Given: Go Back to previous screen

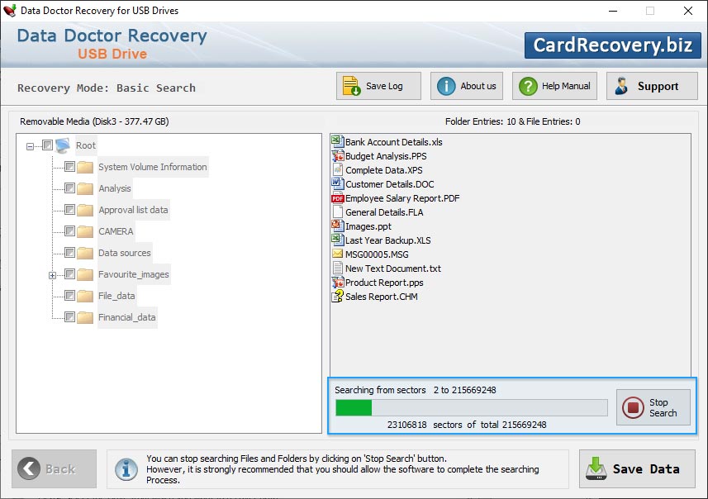Looking at the screenshot, I should (55, 468).
